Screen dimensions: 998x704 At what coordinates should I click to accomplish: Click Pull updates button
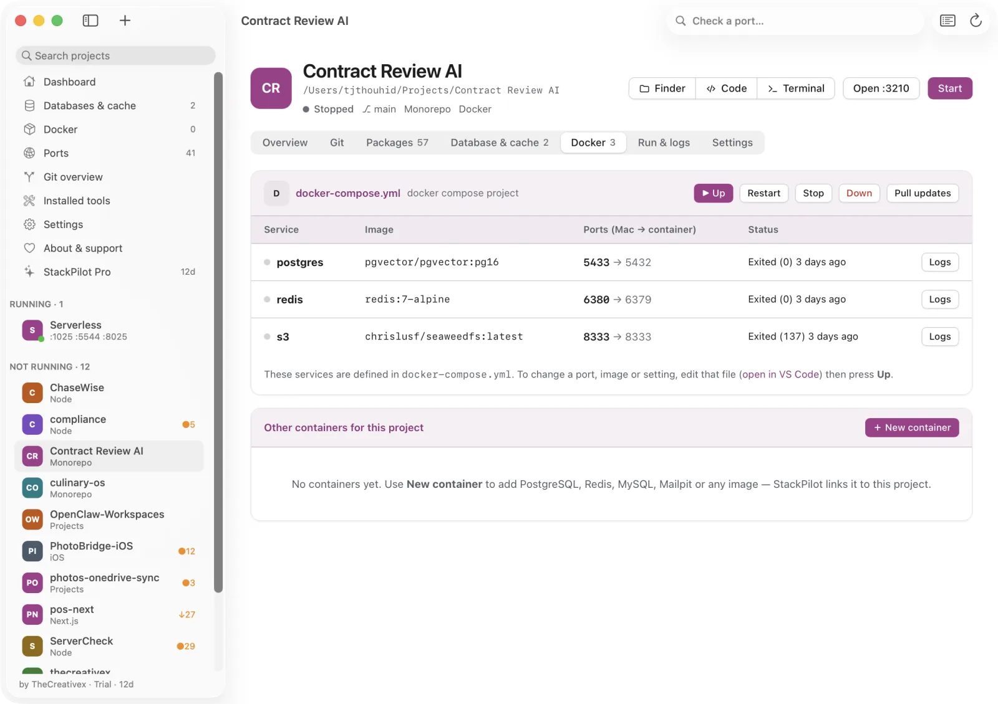click(923, 193)
